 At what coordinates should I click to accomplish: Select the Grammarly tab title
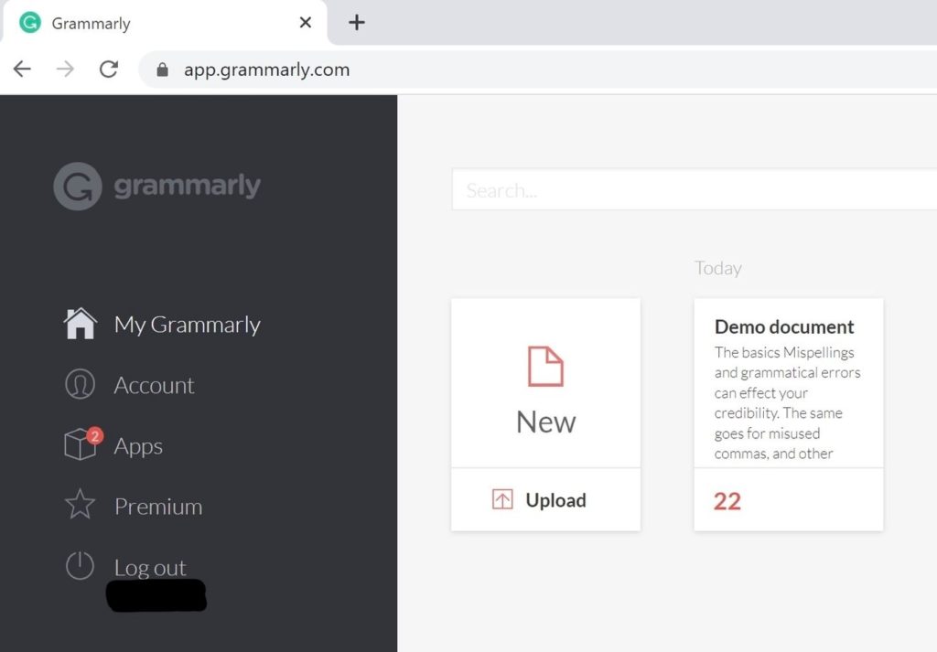91,23
